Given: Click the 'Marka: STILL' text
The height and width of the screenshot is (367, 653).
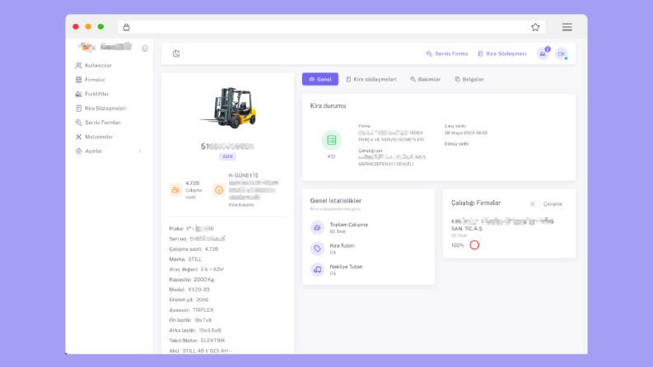Looking at the screenshot, I should coord(185,259).
